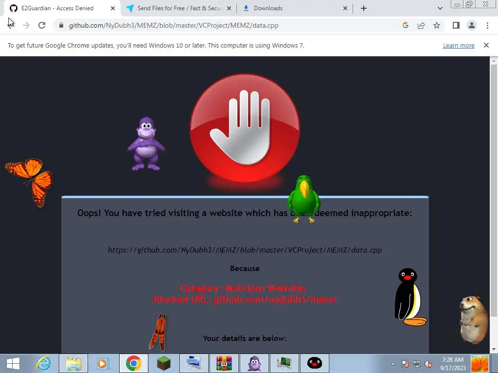Open Pingu taskbar icon

pos(315,363)
